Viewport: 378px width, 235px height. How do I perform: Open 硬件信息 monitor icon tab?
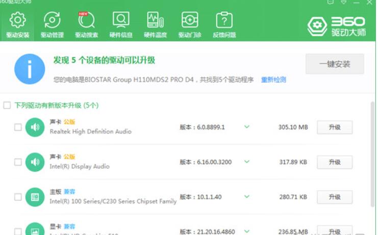coord(121,25)
